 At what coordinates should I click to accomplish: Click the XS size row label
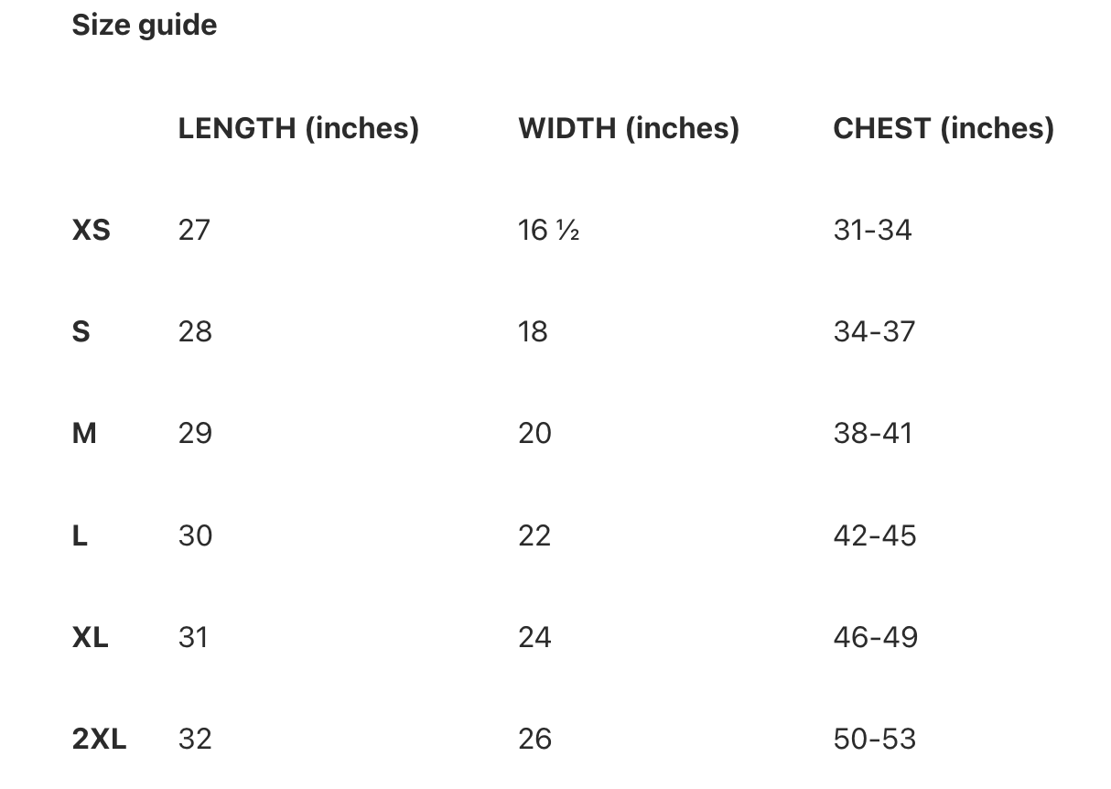[91, 230]
